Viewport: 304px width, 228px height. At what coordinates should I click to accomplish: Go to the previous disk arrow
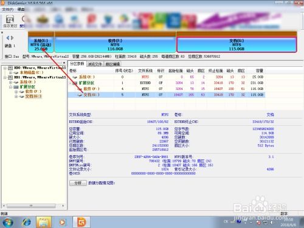pyautogui.click(x=8, y=38)
